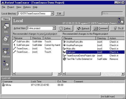Sort local list by Directory column

coord(37,38)
